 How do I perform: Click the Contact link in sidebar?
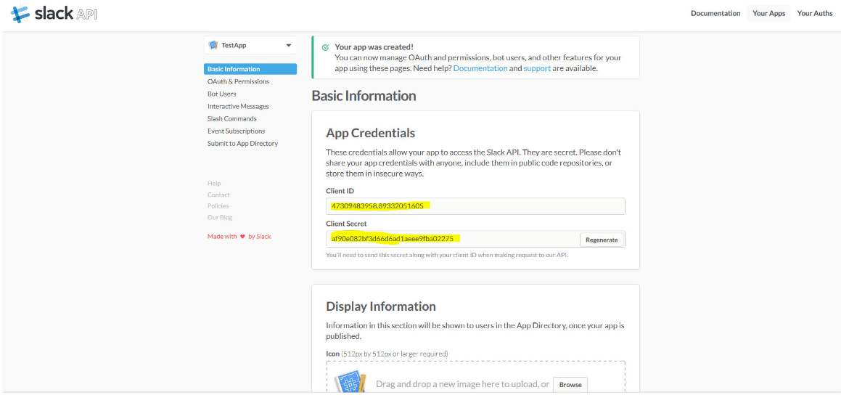click(x=218, y=195)
